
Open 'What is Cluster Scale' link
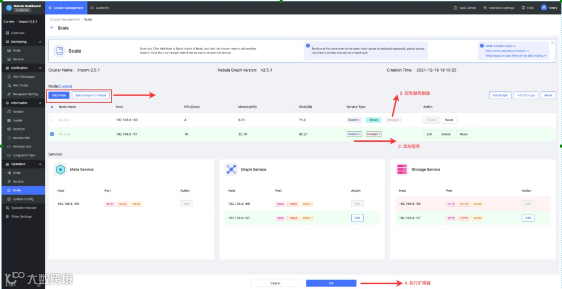tap(501, 46)
